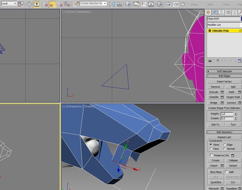242x190 pixels.
Task: Open the Create Selection Set dropdown
Action: 93,3
